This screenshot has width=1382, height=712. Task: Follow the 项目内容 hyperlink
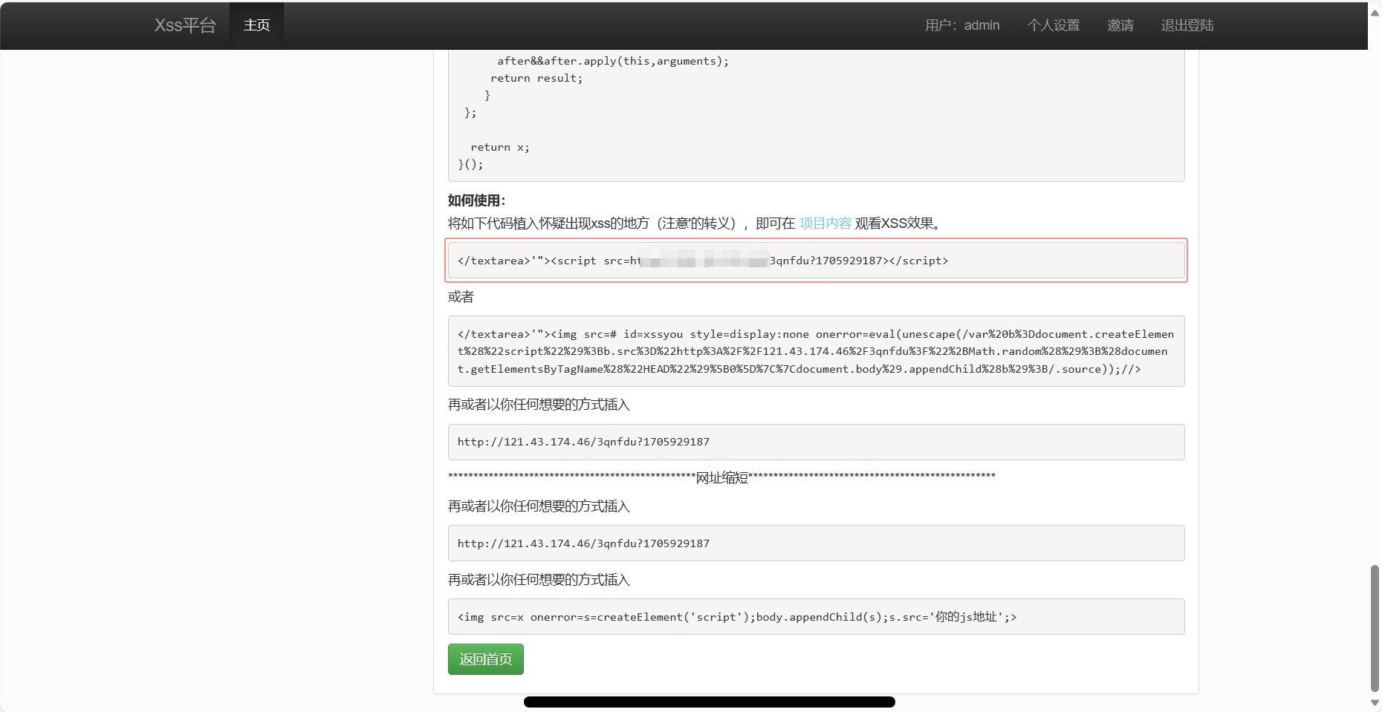click(825, 223)
